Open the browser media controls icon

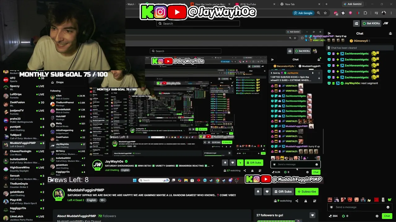point(376,13)
